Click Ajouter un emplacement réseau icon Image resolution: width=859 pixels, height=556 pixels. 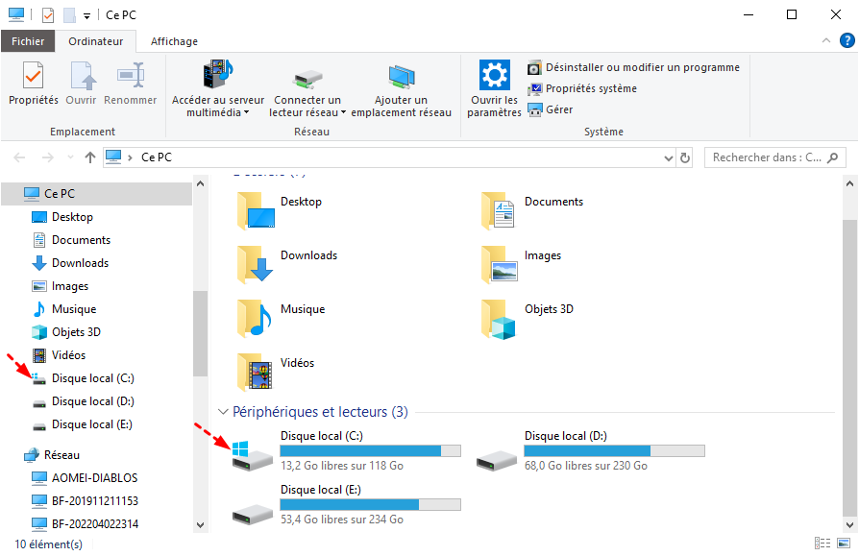pos(401,76)
